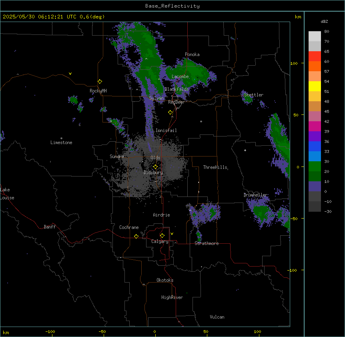
Task: Click the Innisfail city label
Action: click(166, 130)
